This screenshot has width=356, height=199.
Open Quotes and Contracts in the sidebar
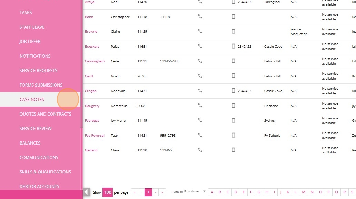(46, 114)
